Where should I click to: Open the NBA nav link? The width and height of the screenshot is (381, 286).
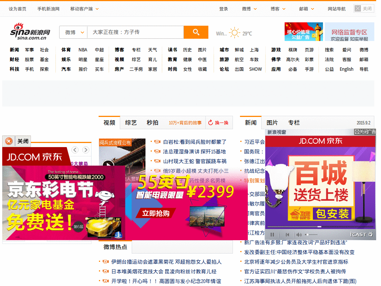tap(83, 50)
